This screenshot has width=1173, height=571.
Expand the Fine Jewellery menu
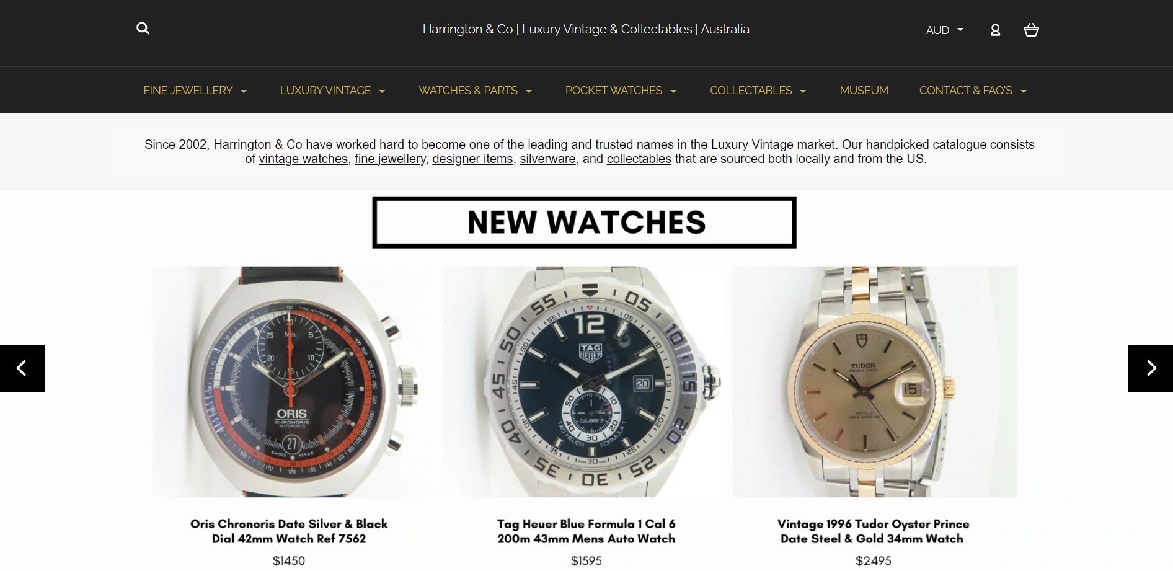pyautogui.click(x=195, y=91)
